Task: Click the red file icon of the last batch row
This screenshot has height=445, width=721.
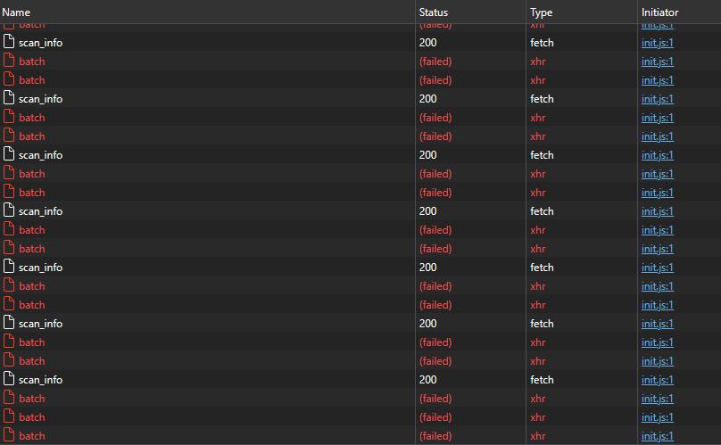Action: pyautogui.click(x=9, y=436)
